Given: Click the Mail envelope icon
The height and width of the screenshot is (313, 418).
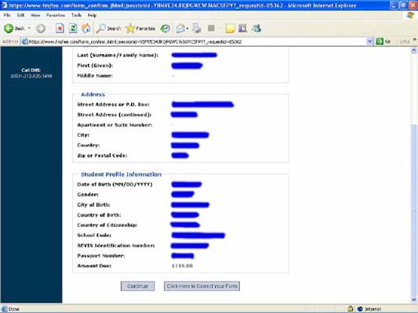Looking at the screenshot, I should [180, 28].
